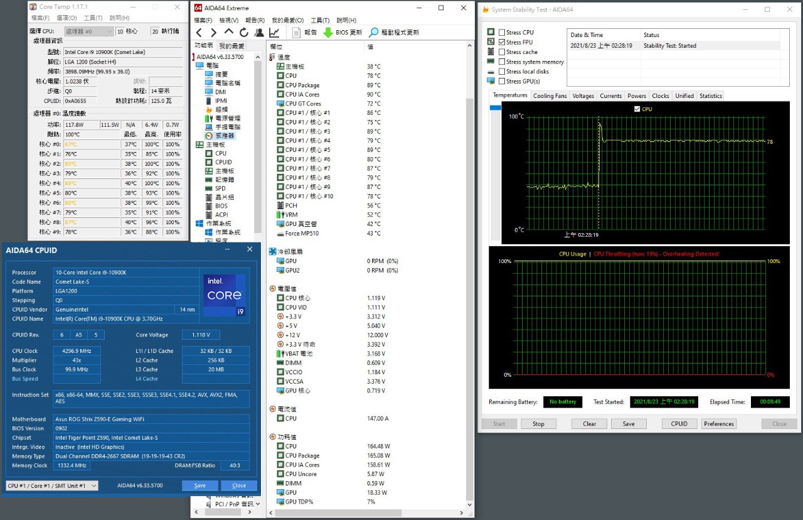Click the Stability Test flame title icon

pos(485,9)
